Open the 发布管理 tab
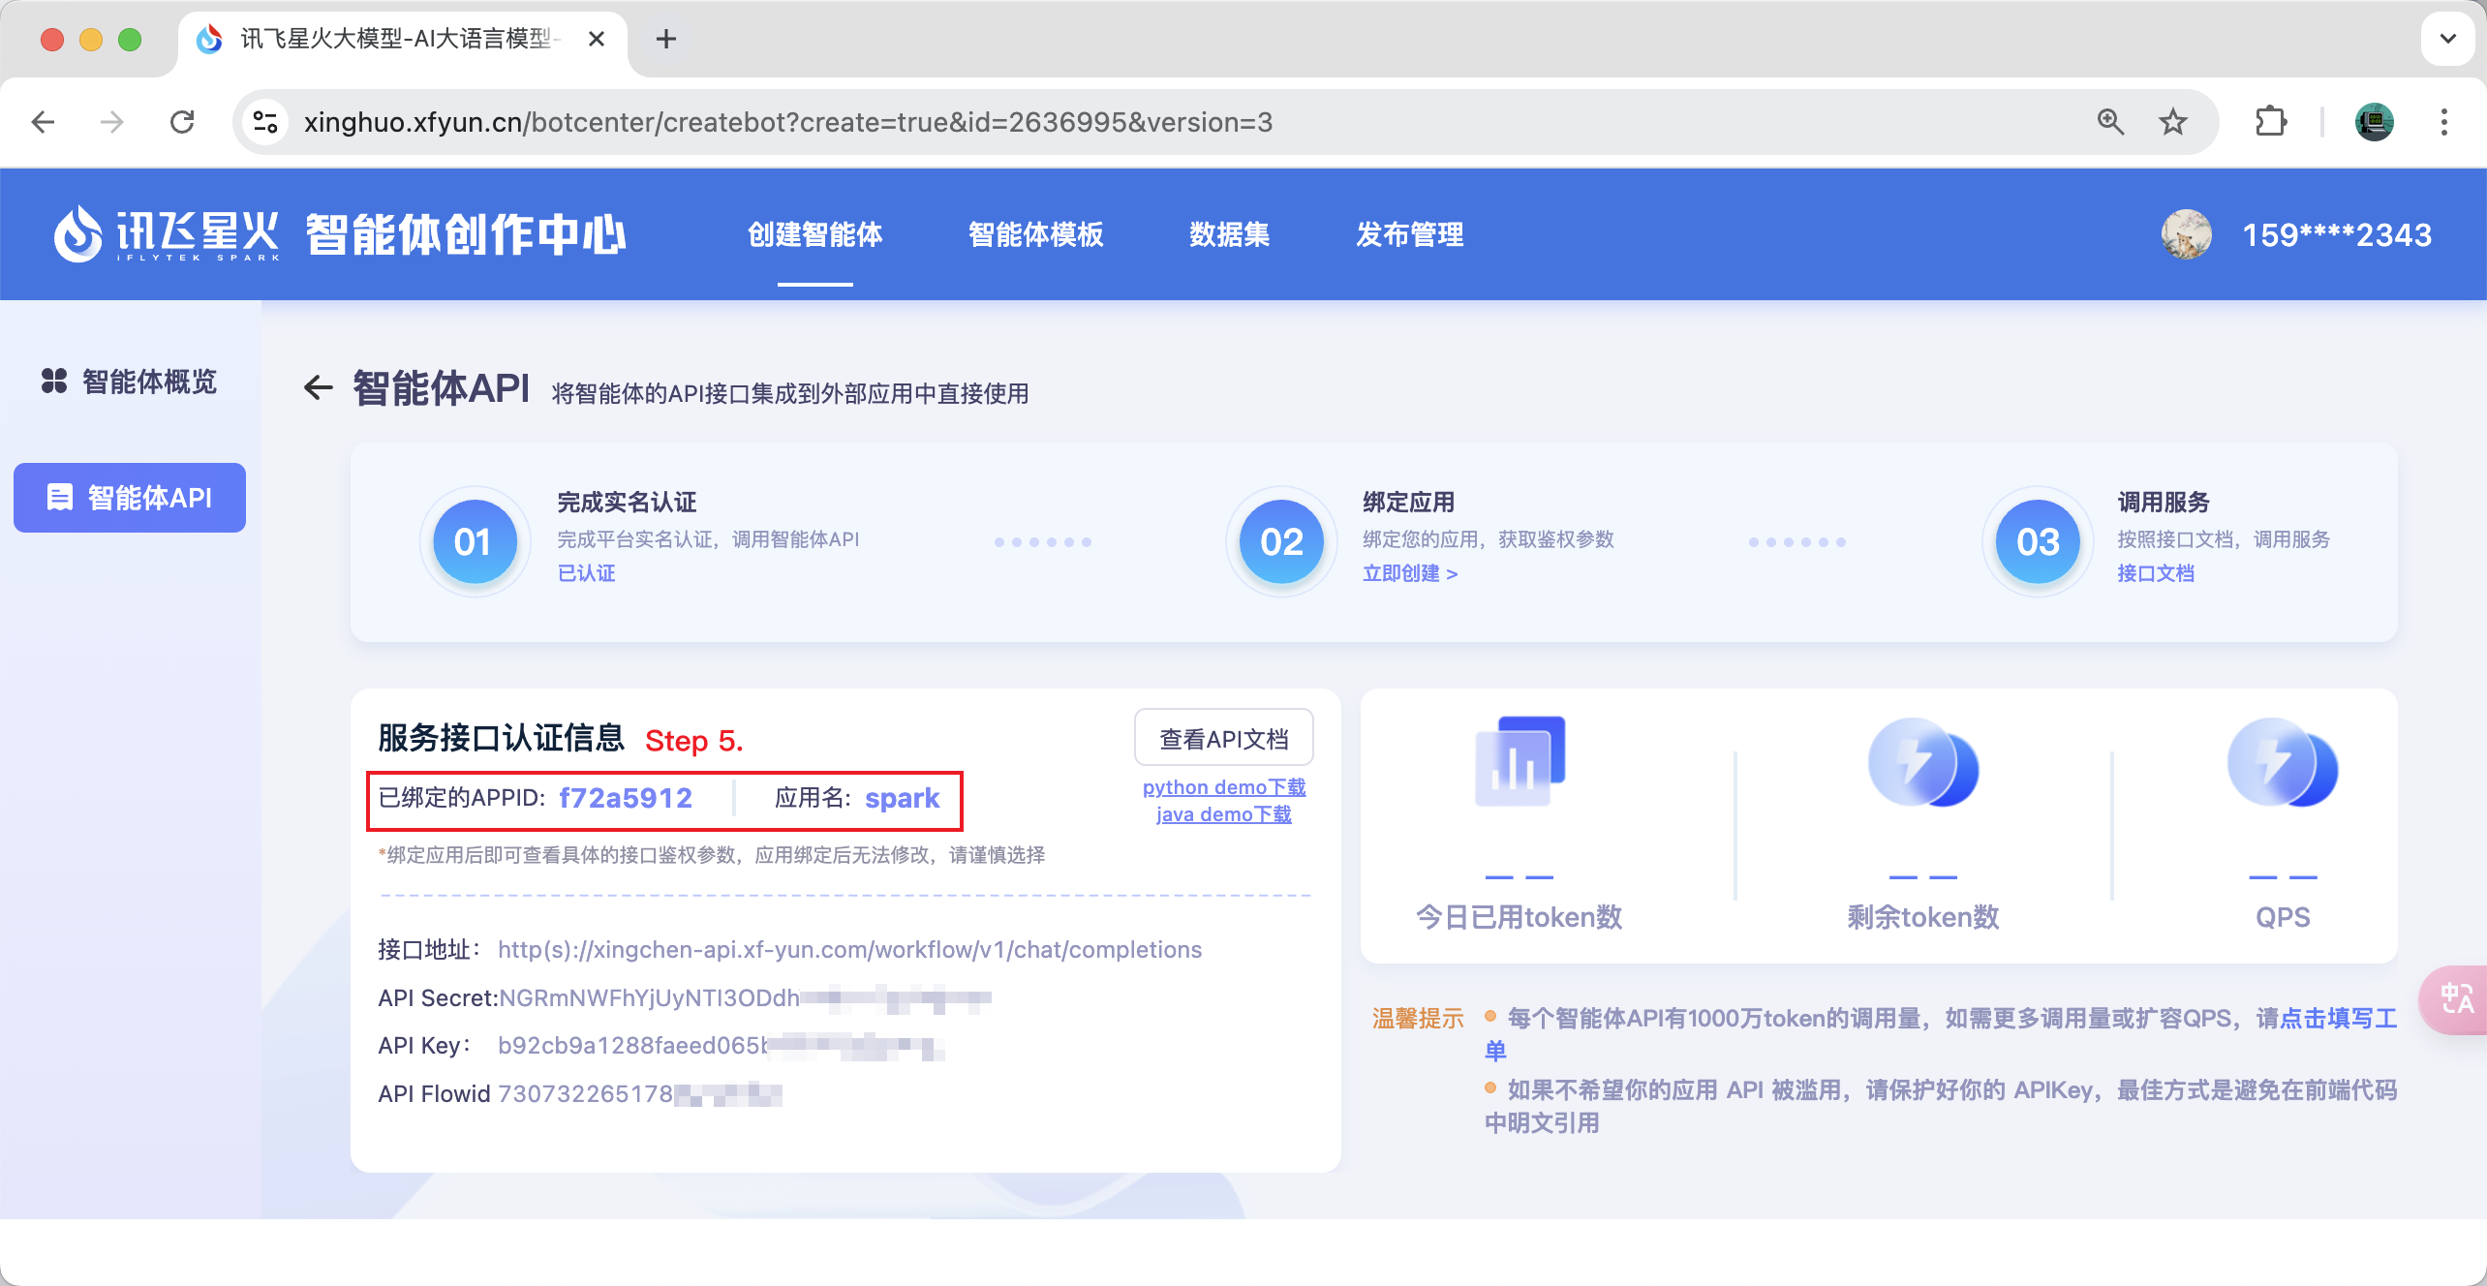This screenshot has height=1286, width=2487. point(1409,234)
